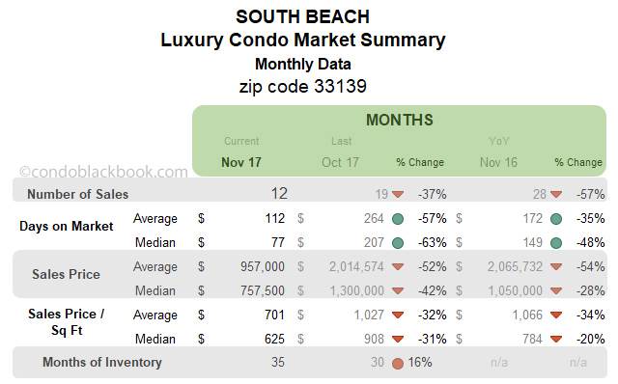Select the Nov 17 current month header
The image size is (618, 384).
241,162
